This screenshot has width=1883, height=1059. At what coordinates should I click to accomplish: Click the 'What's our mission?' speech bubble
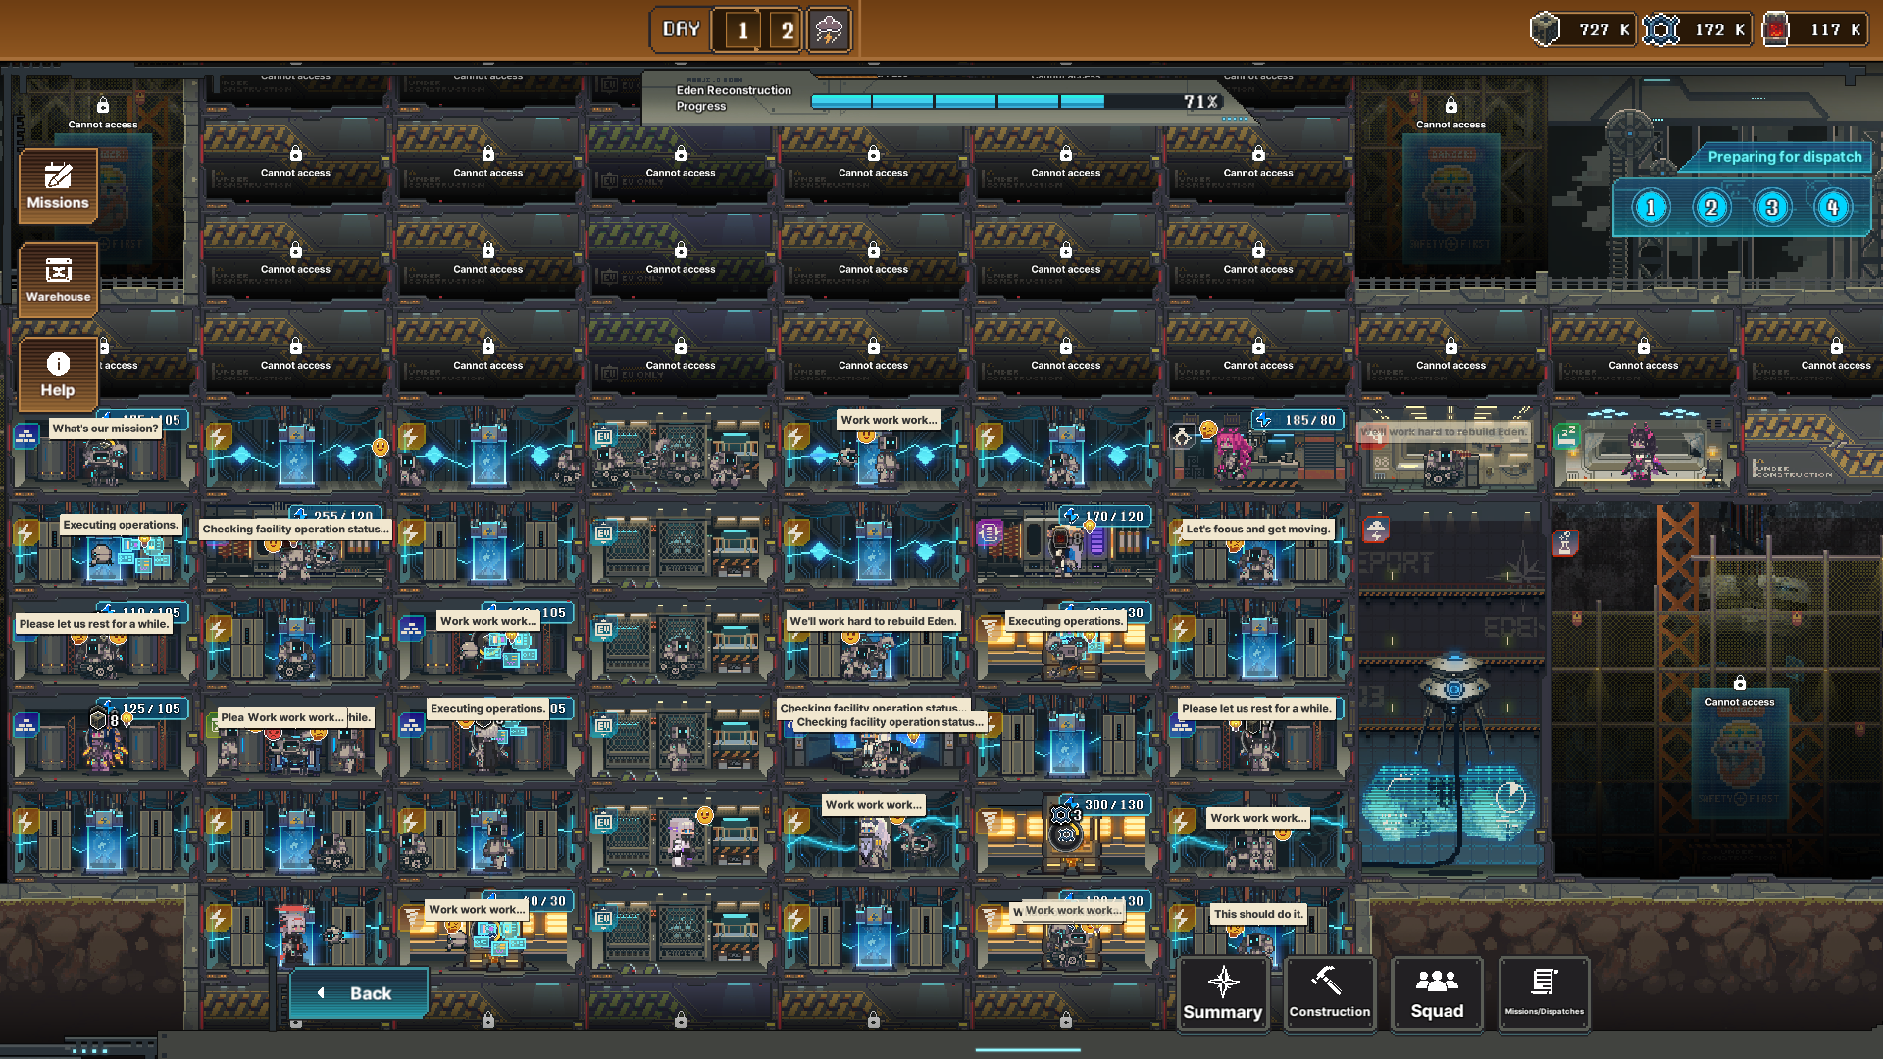[x=105, y=429]
